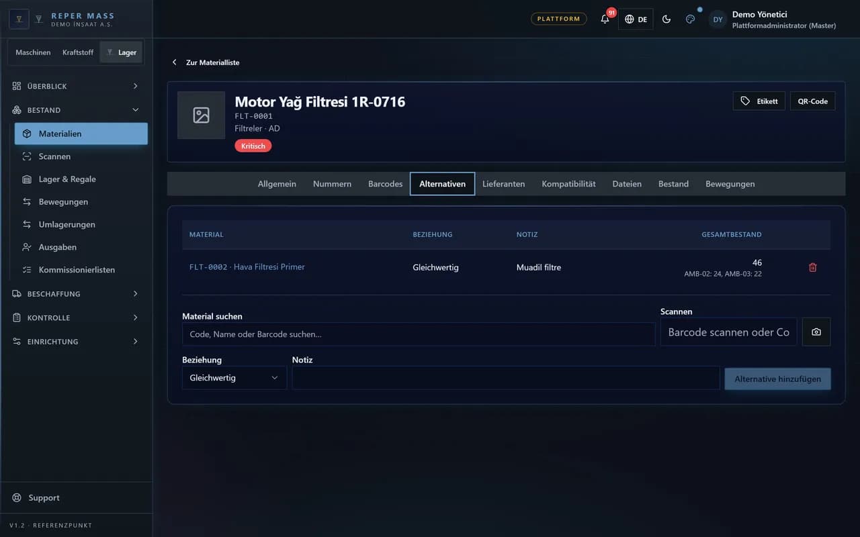Open Bewegungen in the sidebar

click(x=81, y=202)
